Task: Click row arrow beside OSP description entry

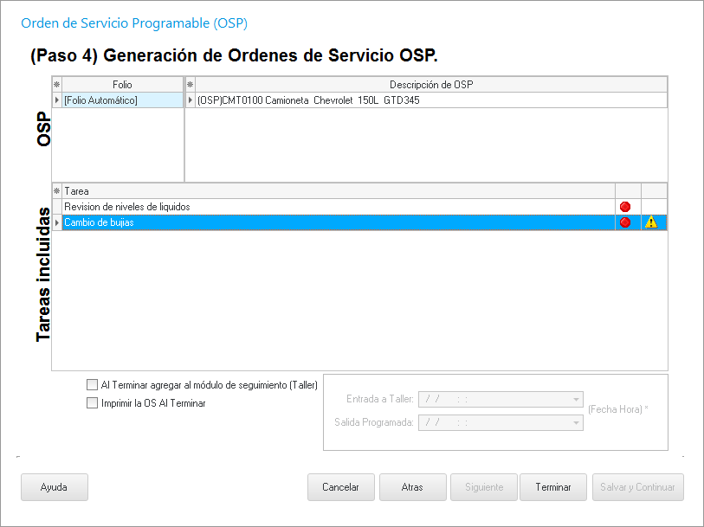Action: (x=191, y=100)
